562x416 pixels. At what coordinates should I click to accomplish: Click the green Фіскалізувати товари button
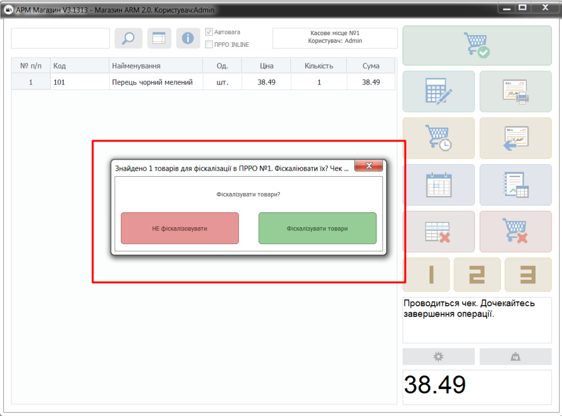tap(318, 228)
